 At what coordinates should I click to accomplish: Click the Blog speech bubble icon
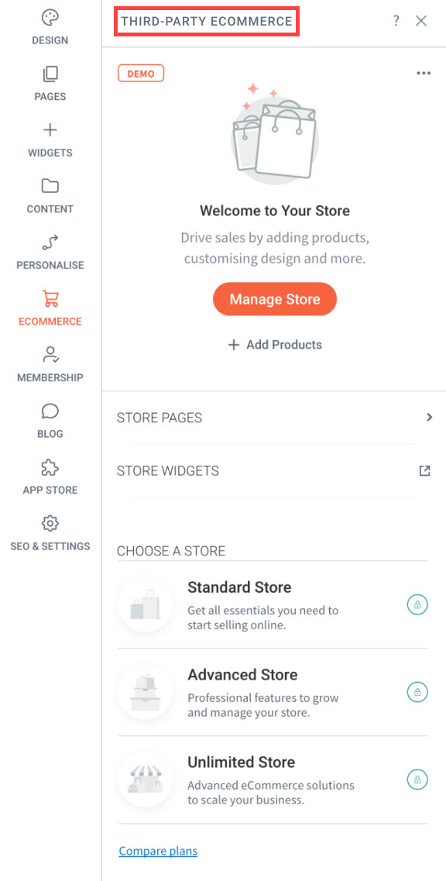click(x=50, y=411)
